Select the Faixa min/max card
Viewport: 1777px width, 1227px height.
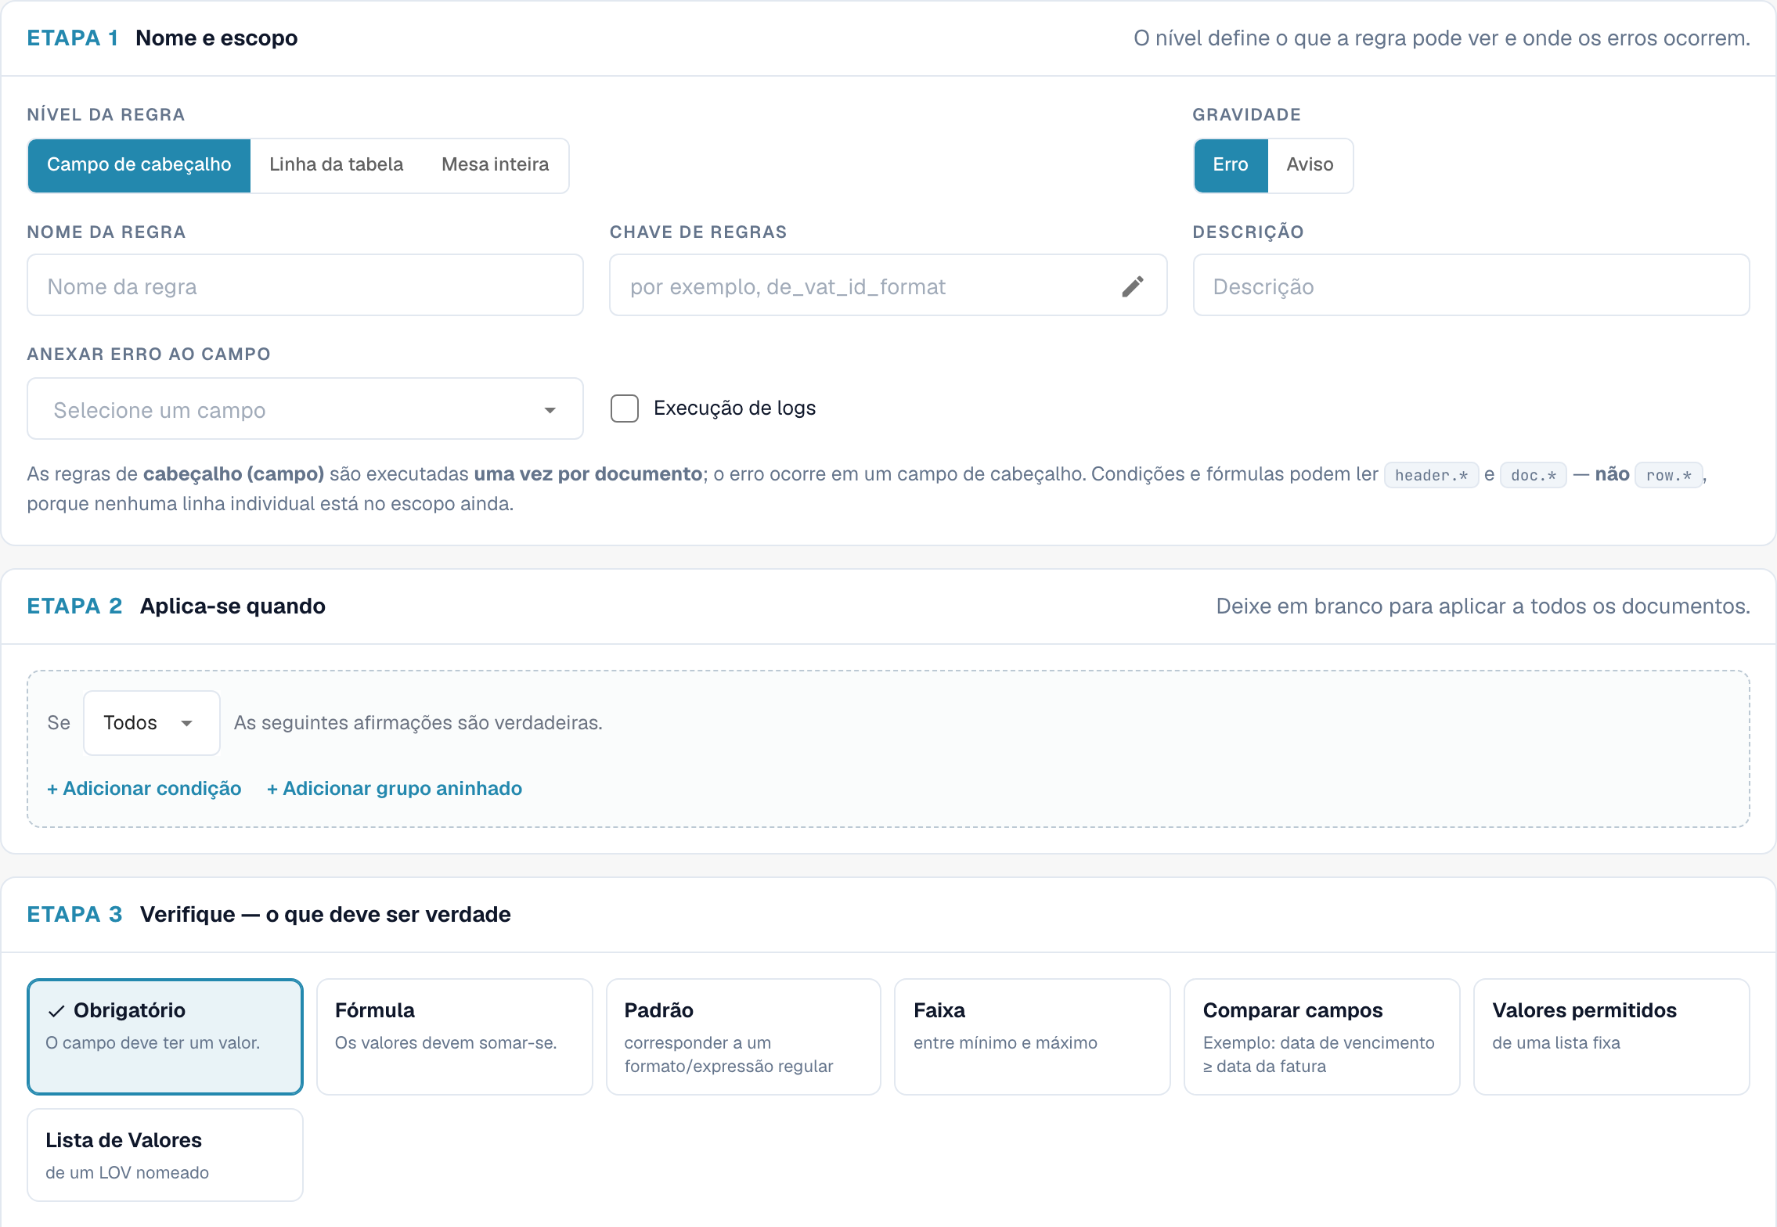[1033, 1037]
